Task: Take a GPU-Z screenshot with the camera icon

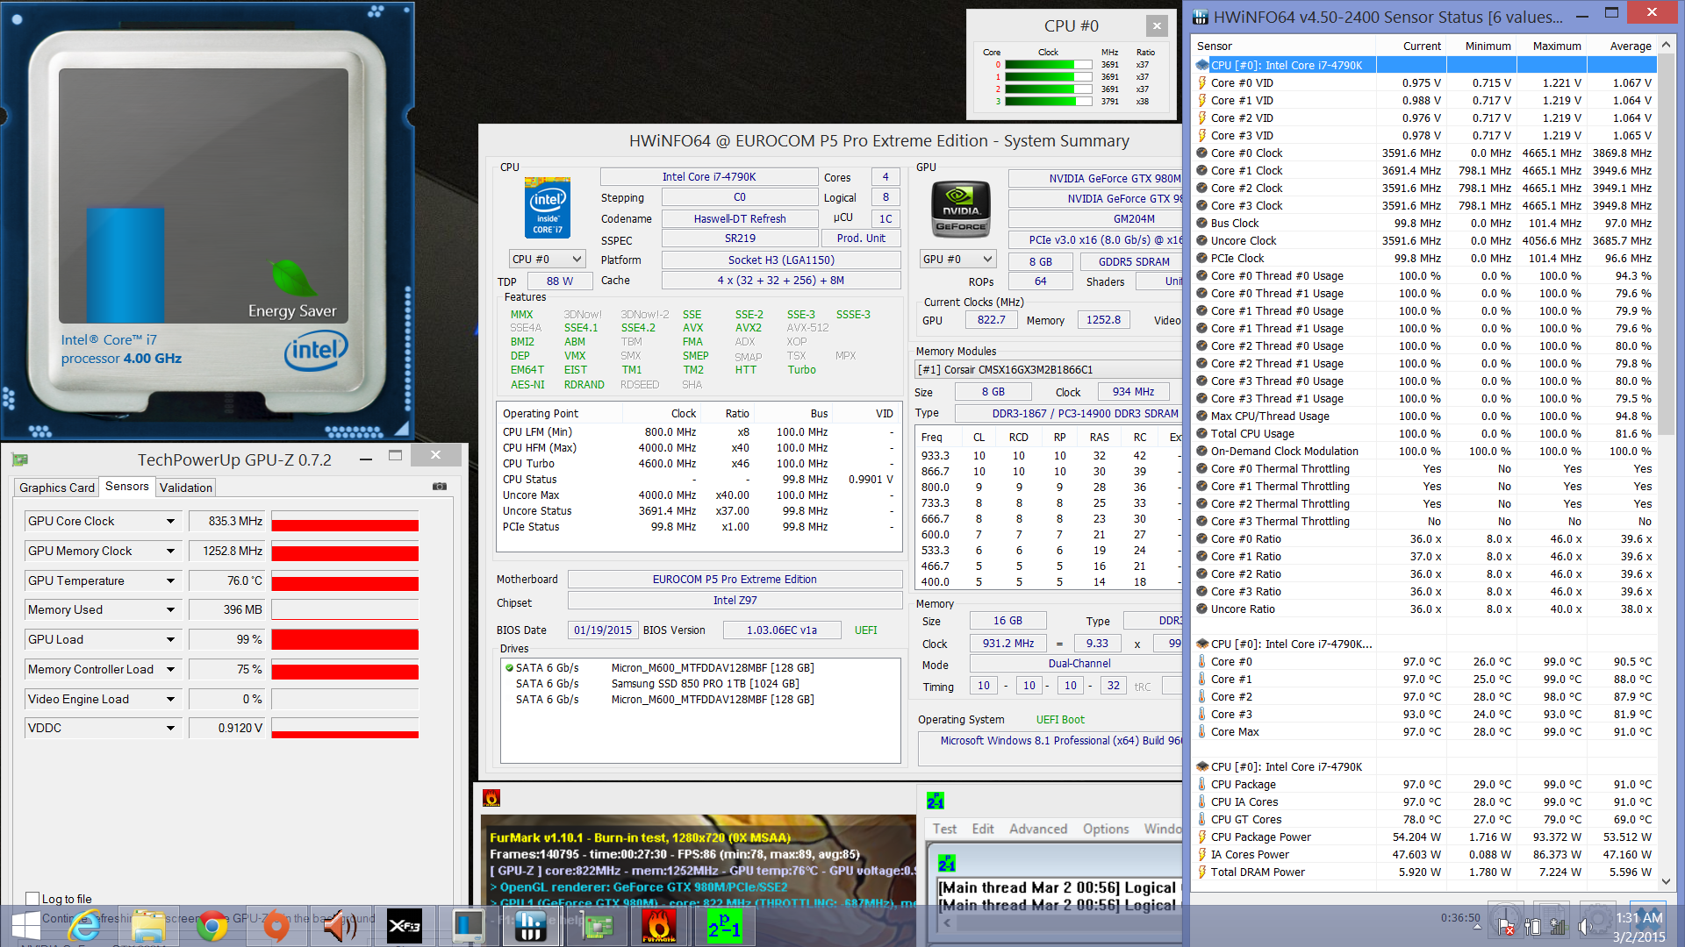Action: (x=440, y=487)
